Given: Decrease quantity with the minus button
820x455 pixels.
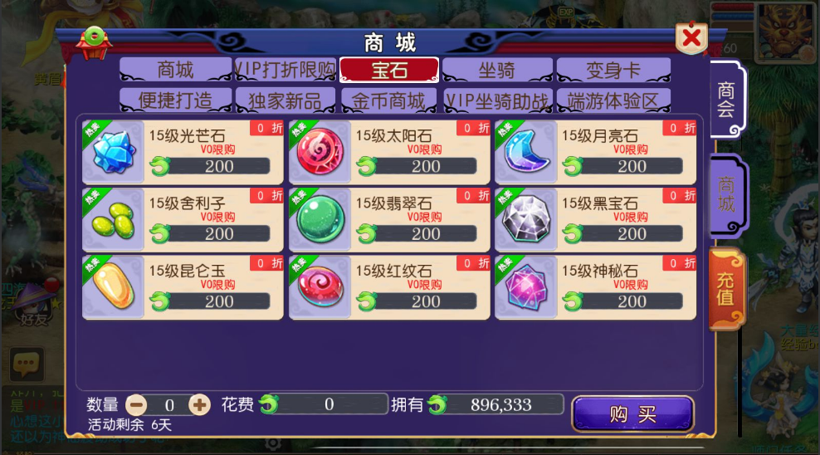Looking at the screenshot, I should click(x=137, y=405).
